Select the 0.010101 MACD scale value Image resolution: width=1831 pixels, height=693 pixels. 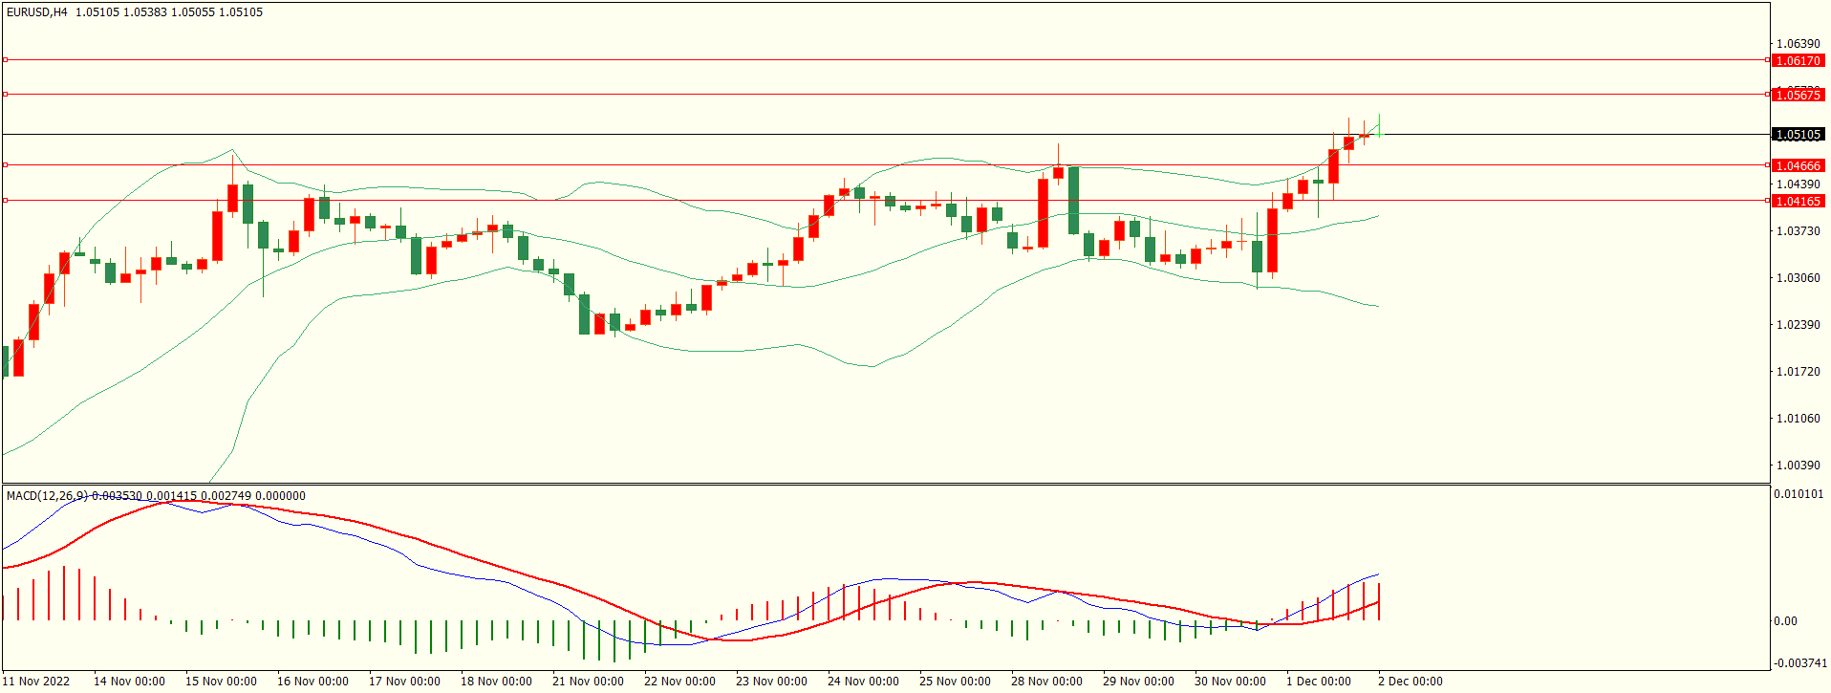(x=1799, y=494)
